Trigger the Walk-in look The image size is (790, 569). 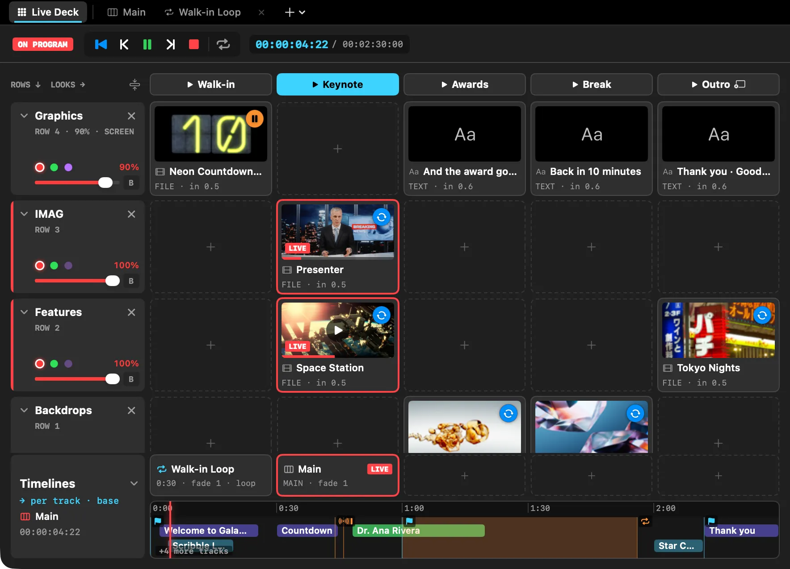tap(211, 84)
